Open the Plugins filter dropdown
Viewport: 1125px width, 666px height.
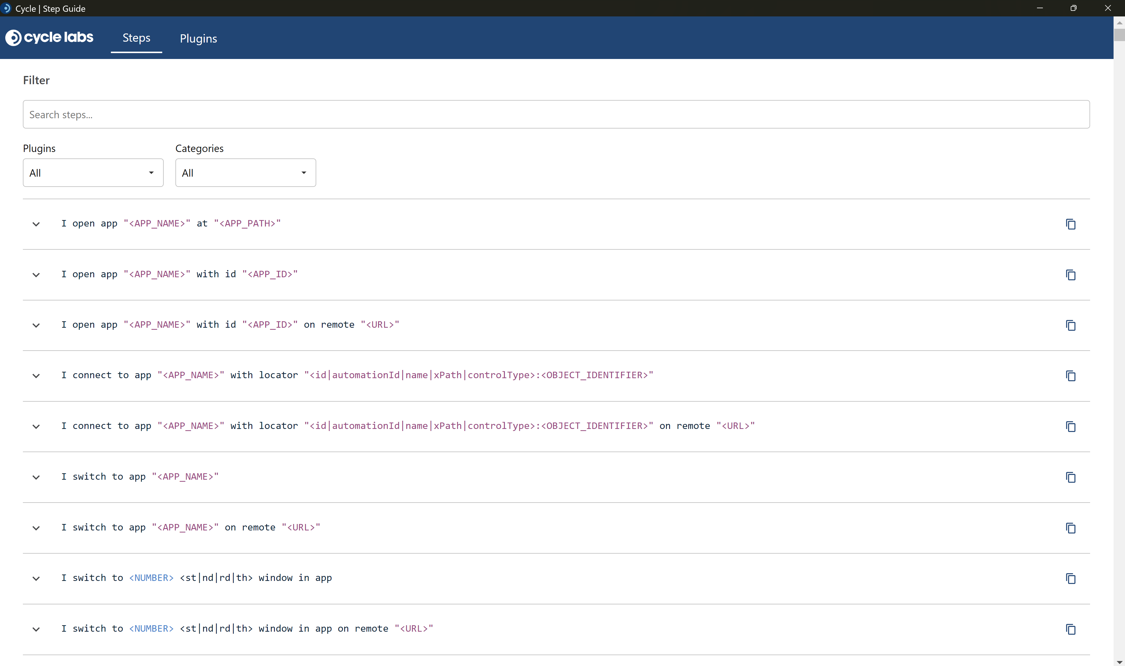click(x=93, y=173)
